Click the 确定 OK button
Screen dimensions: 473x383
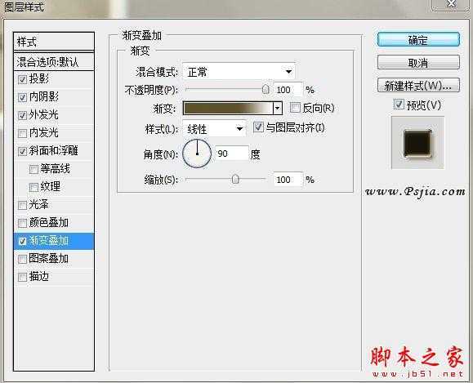coord(418,39)
